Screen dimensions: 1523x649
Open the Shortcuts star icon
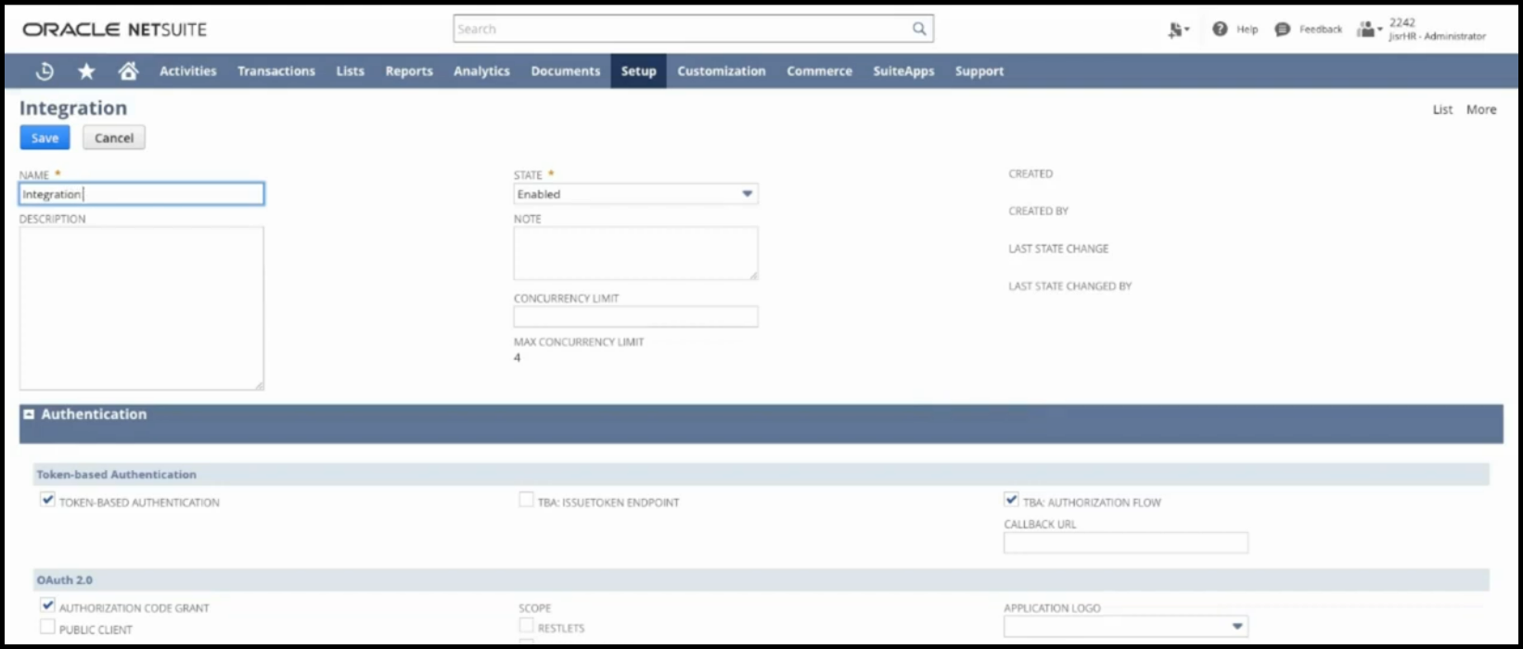86,71
